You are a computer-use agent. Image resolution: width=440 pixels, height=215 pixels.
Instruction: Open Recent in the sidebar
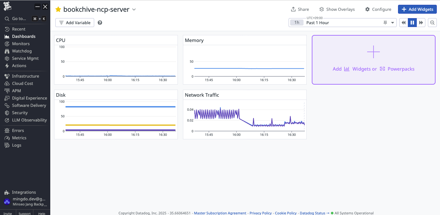click(19, 29)
